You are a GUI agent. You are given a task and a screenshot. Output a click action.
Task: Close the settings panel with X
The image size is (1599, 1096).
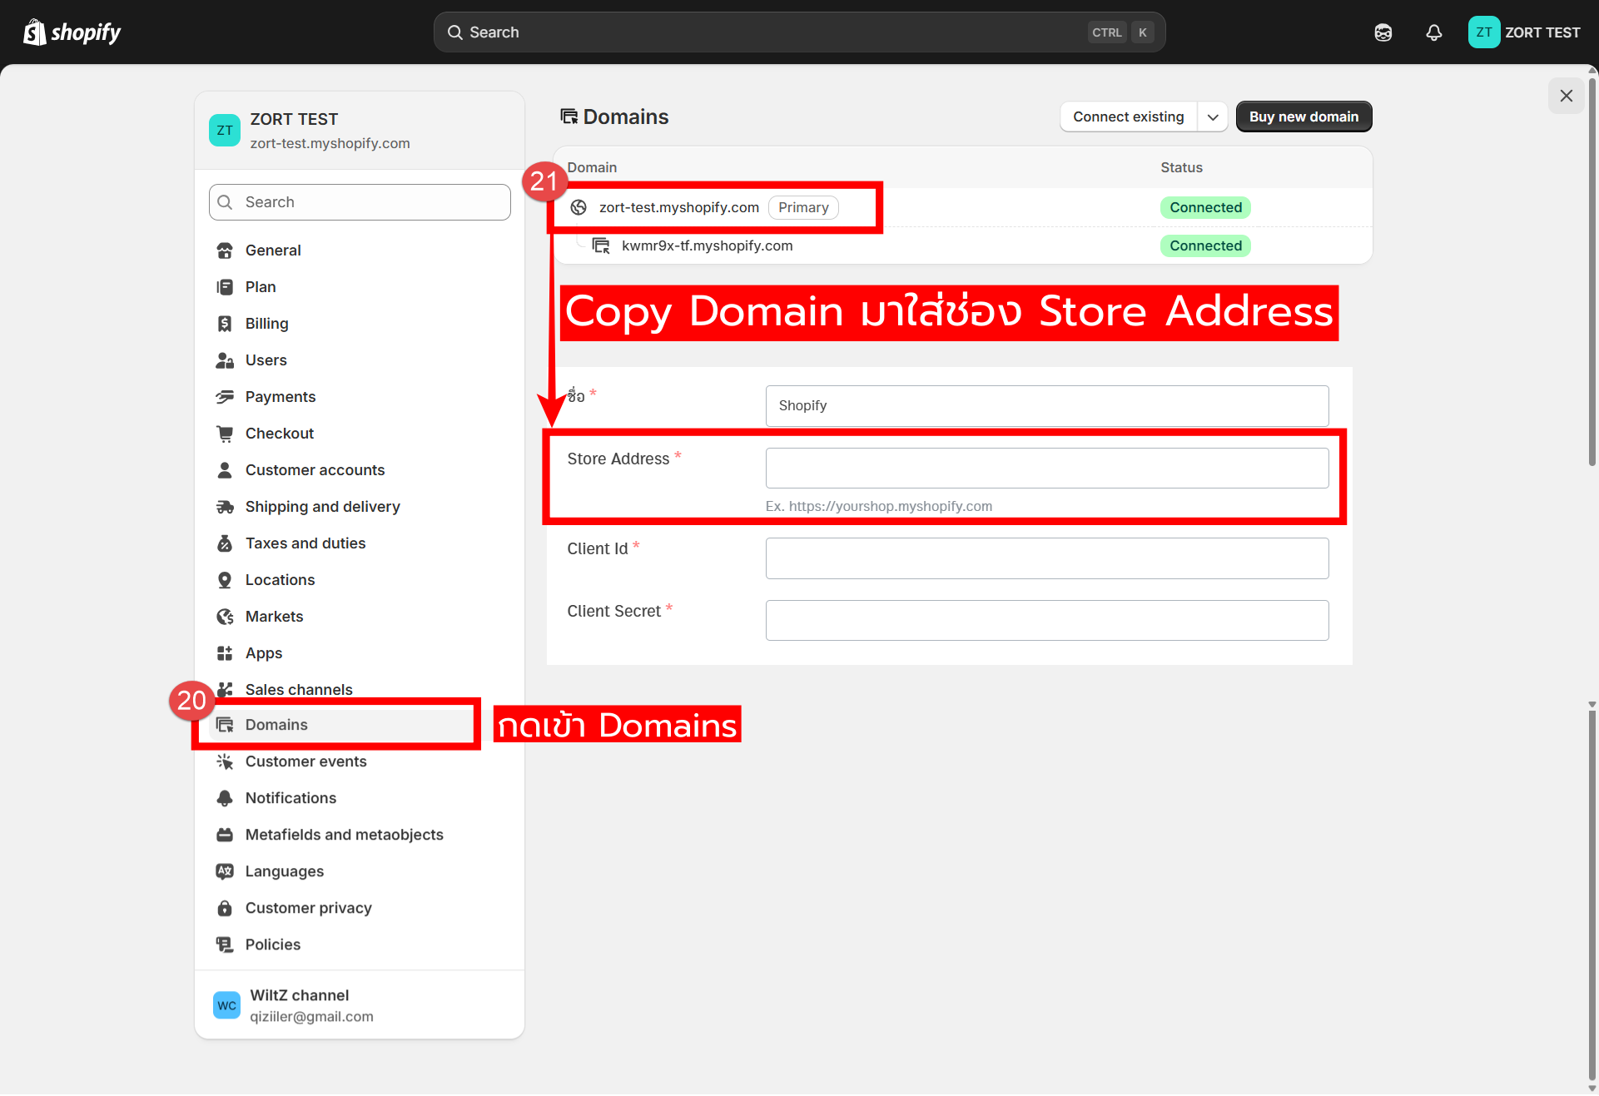(1566, 96)
